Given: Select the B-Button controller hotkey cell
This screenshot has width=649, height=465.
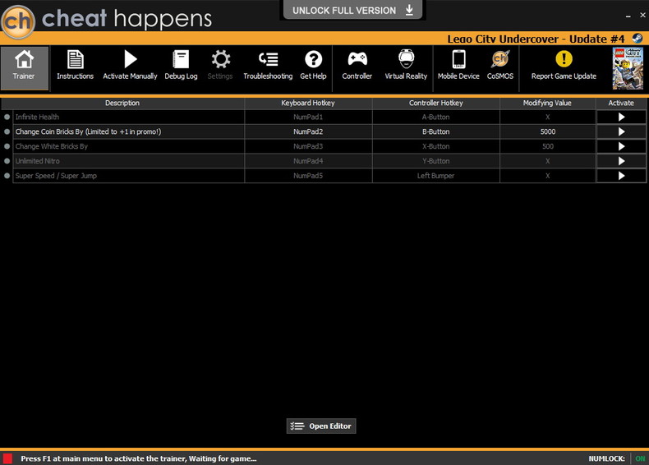Looking at the screenshot, I should click(x=436, y=131).
